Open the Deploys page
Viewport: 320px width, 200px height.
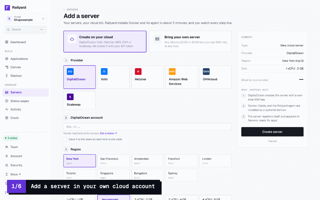(x=26, y=76)
